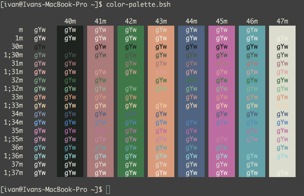The image size is (304, 196).
Task: Click the orange 43m column, 1;37m row
Action: (161, 172)
